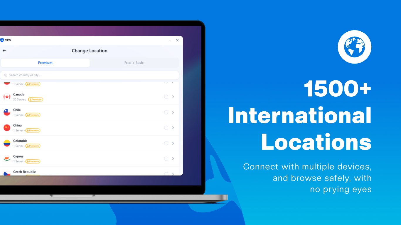Viewport: 401px width, 225px height.
Task: Go back using the left arrow icon
Action: pos(4,51)
